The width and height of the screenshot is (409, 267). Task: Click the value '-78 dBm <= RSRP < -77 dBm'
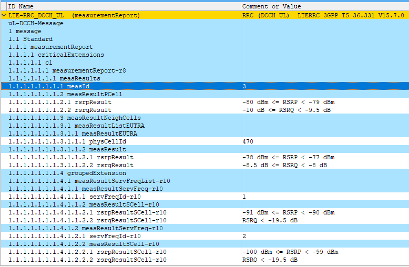[288, 157]
